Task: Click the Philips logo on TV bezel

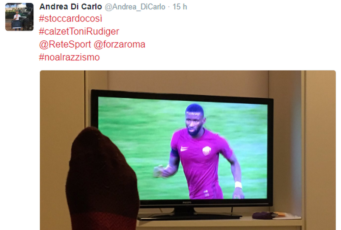Action: pyautogui.click(x=187, y=203)
